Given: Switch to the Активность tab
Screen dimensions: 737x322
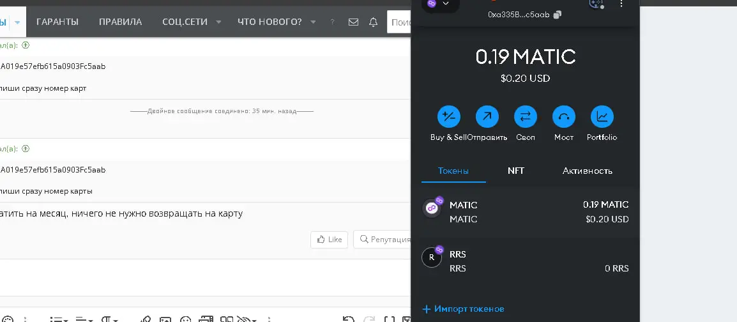Looking at the screenshot, I should coord(587,171).
